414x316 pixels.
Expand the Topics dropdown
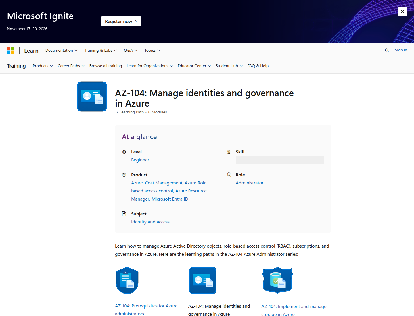[x=152, y=50]
